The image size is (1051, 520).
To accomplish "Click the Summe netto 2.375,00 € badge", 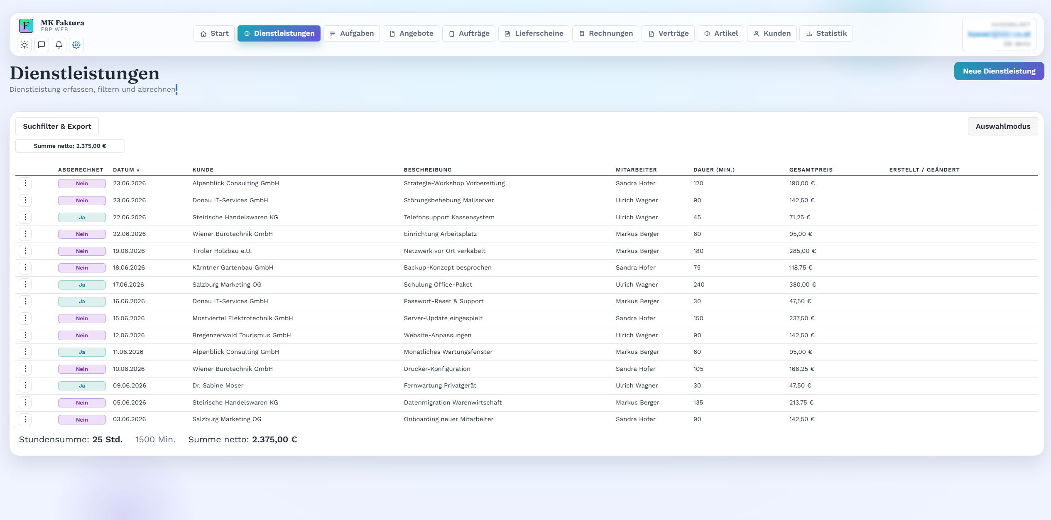I will tap(70, 146).
